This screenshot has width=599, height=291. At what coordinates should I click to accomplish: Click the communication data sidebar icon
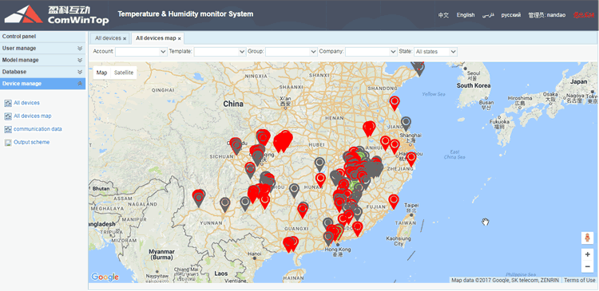[x=8, y=129]
